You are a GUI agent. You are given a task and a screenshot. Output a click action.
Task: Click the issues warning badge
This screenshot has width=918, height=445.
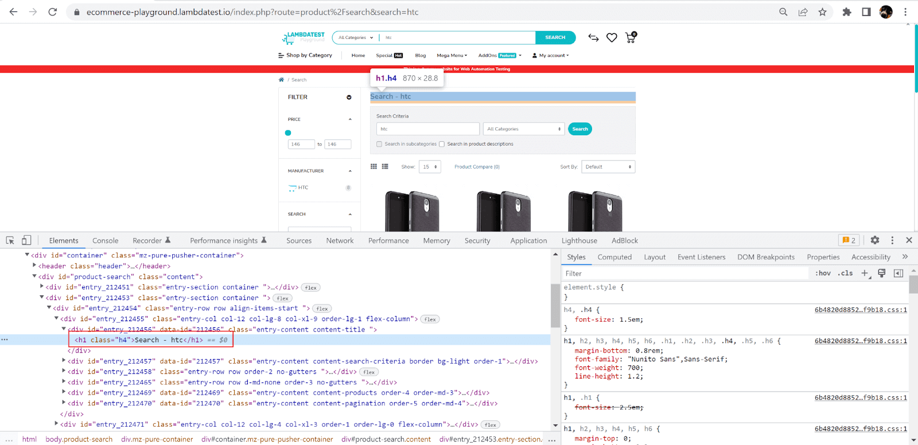point(849,240)
